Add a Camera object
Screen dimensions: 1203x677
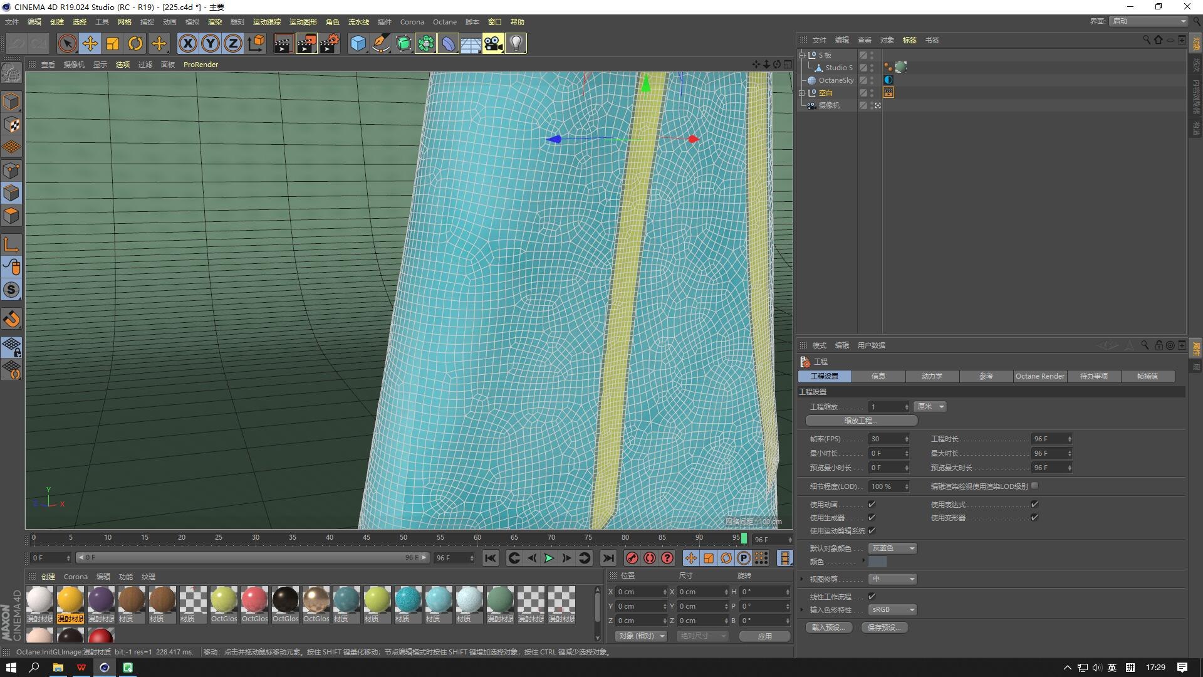[x=493, y=43]
